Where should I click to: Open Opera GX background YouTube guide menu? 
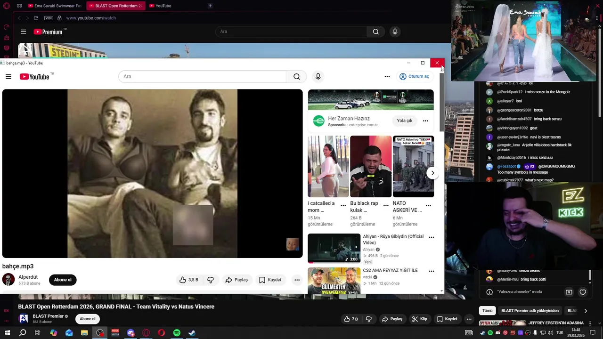pos(23,32)
